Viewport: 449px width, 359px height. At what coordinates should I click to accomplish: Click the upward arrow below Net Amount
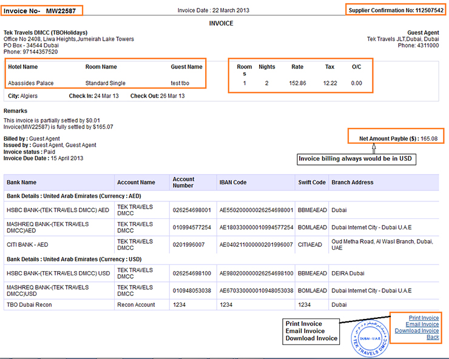click(374, 148)
